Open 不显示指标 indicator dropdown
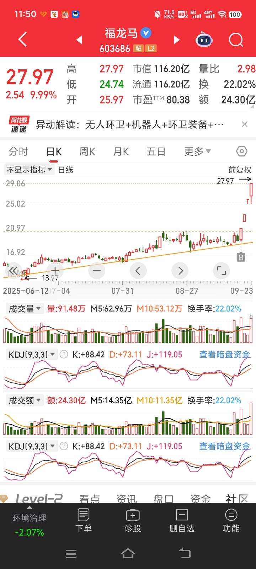Viewport: 256px width, 569px height. 29,170
